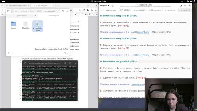Open a new tab in the terminal
Screen dimensions: 197x111
coord(25,63)
